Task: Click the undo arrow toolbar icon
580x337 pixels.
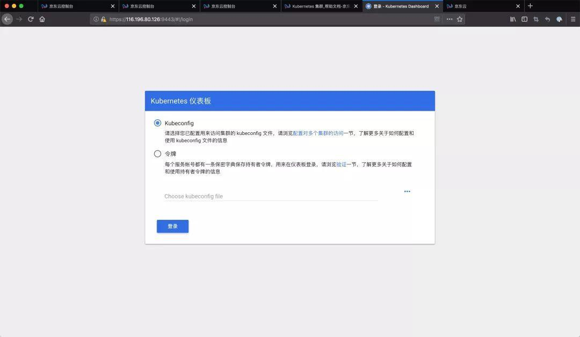Action: click(x=547, y=19)
